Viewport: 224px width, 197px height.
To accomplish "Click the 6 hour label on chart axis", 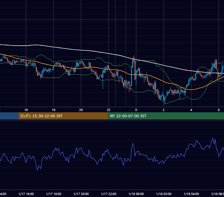I will click(219, 110).
